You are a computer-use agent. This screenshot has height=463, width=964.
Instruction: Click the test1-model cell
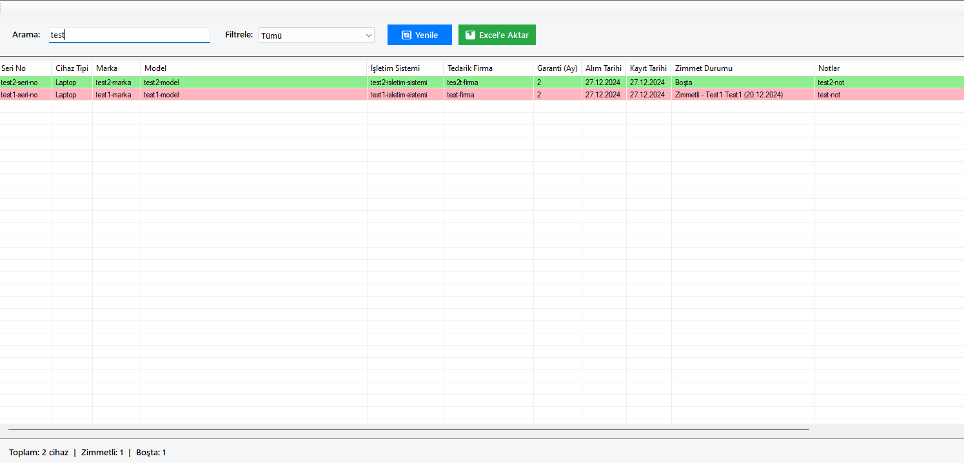tap(254, 95)
